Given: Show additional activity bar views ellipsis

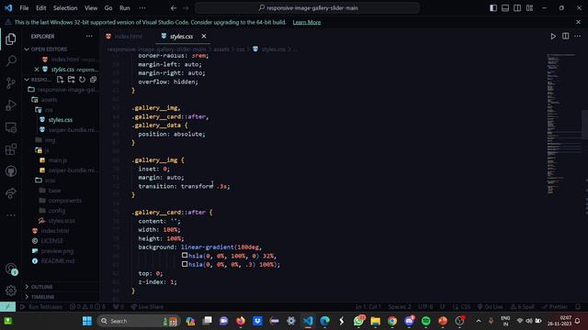Looking at the screenshot, I should 11,215.
